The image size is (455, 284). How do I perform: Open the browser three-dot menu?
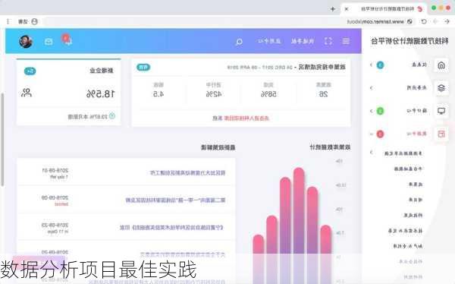click(x=8, y=21)
